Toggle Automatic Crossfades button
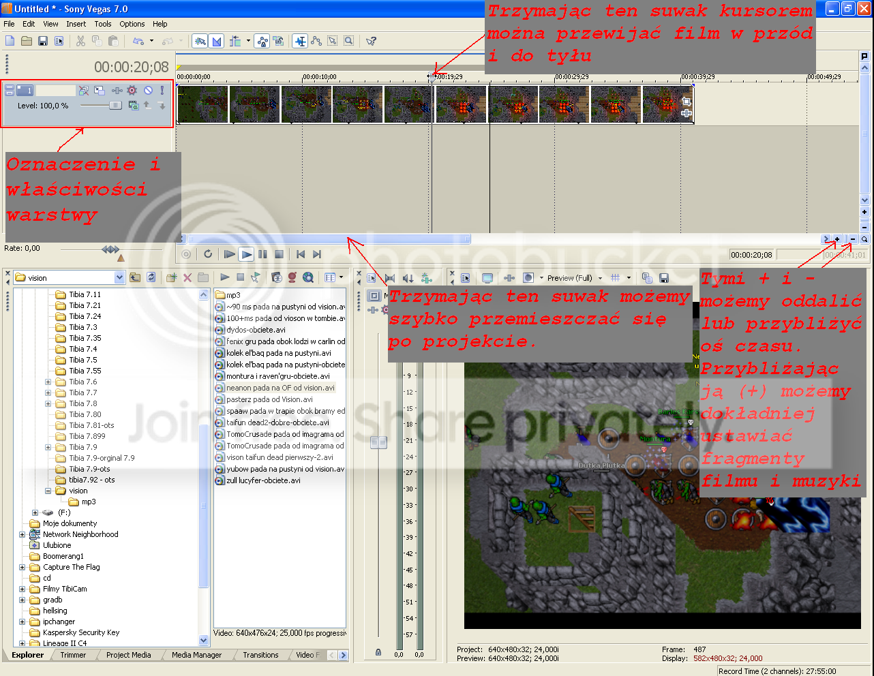 coord(217,41)
